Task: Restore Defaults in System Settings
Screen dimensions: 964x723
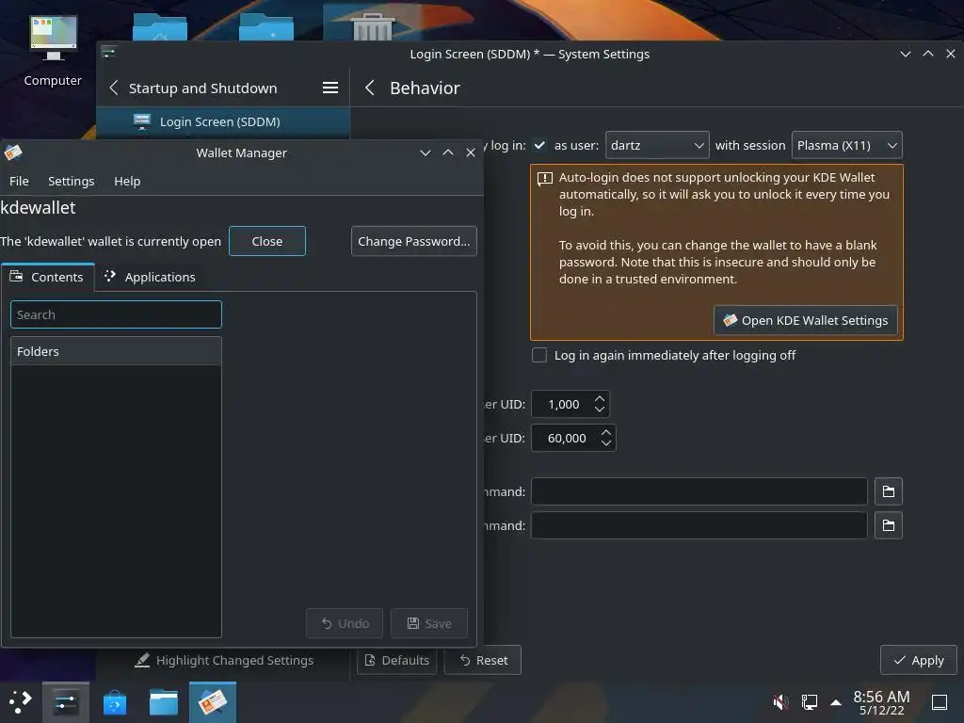Action: coord(396,660)
